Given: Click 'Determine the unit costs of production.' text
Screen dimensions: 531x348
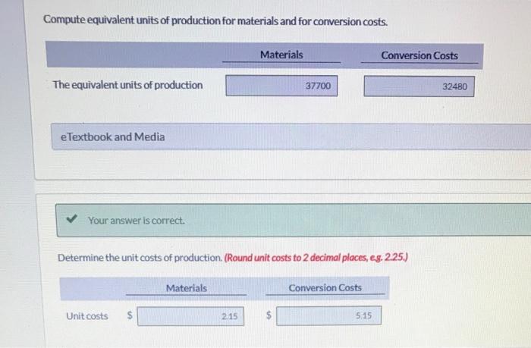Looking at the screenshot, I should (x=140, y=258).
